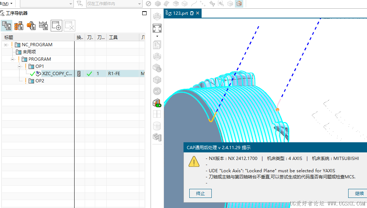Select the OP2 program group
This screenshot has width=367, height=208.
[39, 81]
